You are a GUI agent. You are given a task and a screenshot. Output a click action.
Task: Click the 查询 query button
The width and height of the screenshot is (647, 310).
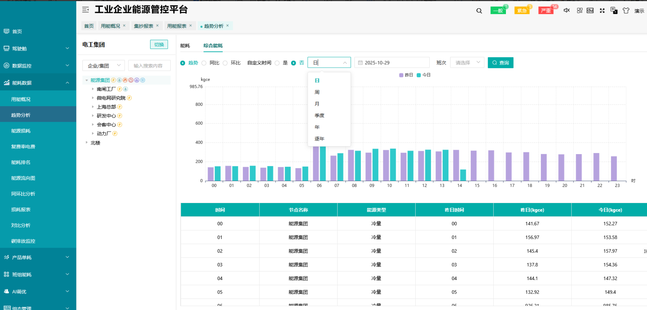coord(501,63)
